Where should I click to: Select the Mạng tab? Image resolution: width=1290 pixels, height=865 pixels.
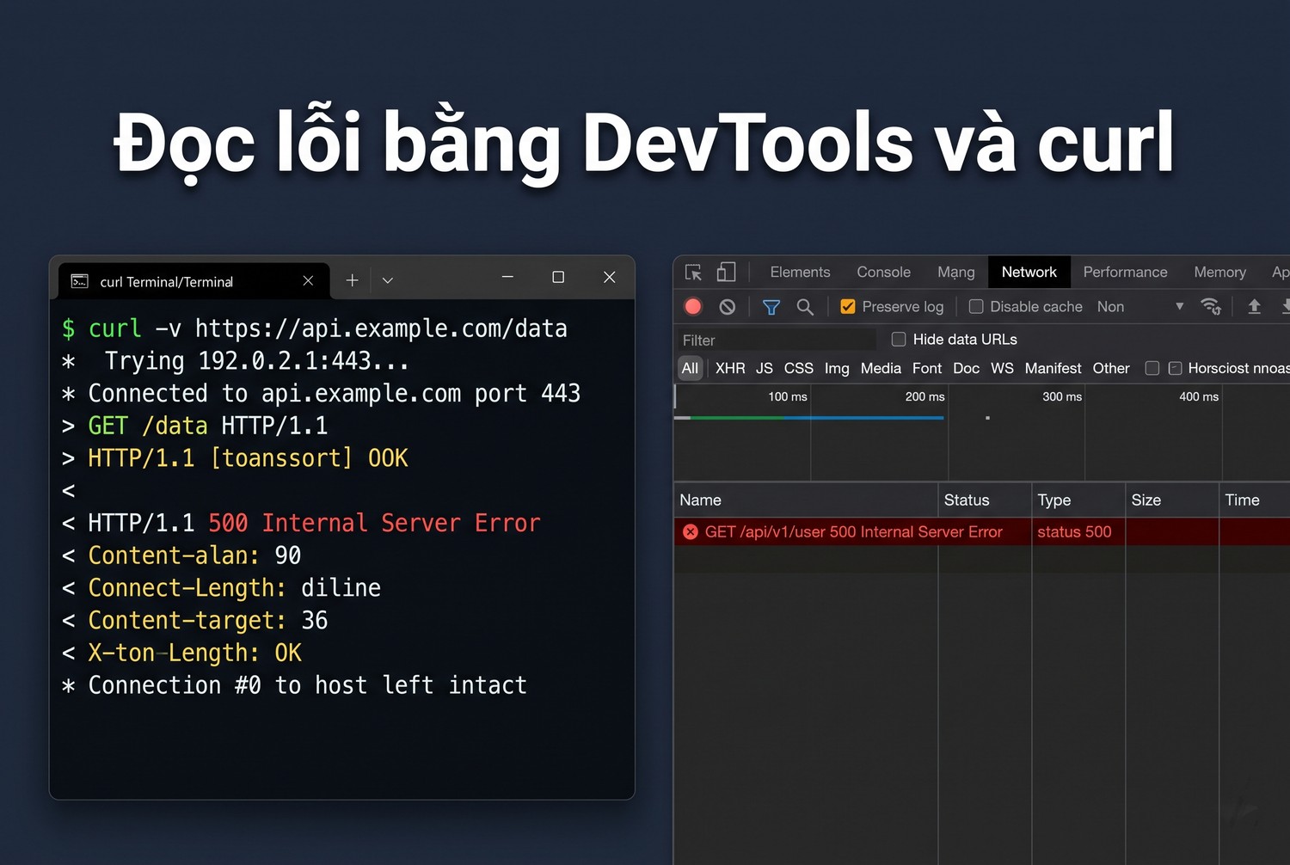coord(956,273)
